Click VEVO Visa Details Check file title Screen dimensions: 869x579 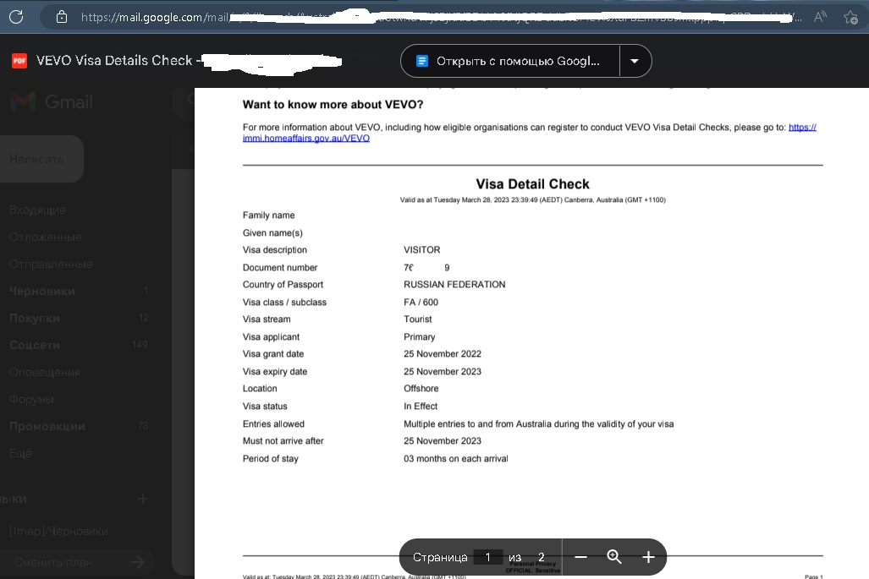(x=114, y=60)
